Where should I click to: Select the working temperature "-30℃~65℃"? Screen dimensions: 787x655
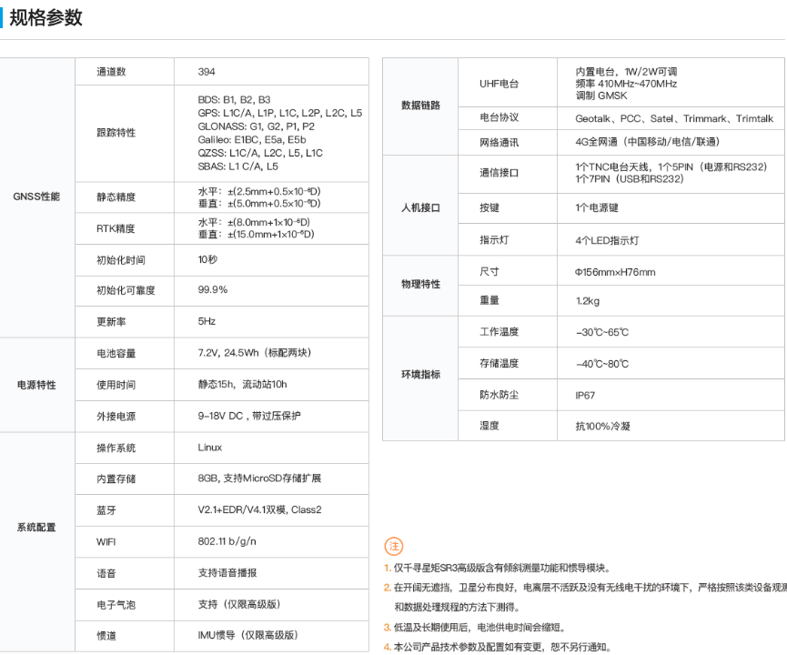tap(601, 332)
